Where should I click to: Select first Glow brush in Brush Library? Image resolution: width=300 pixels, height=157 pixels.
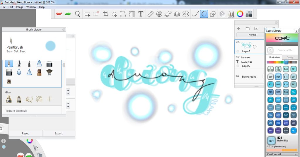pos(9,99)
